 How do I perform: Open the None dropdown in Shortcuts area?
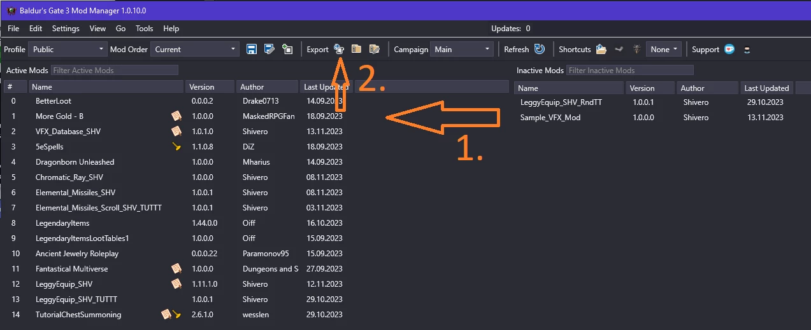click(664, 49)
